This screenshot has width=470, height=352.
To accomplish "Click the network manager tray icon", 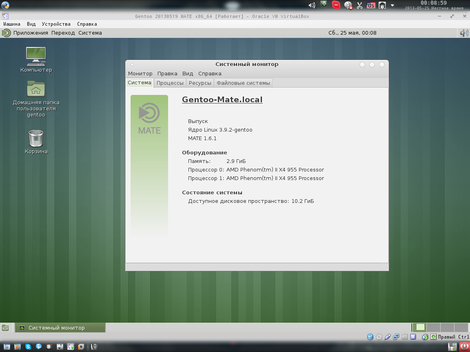I will click(x=382, y=5).
